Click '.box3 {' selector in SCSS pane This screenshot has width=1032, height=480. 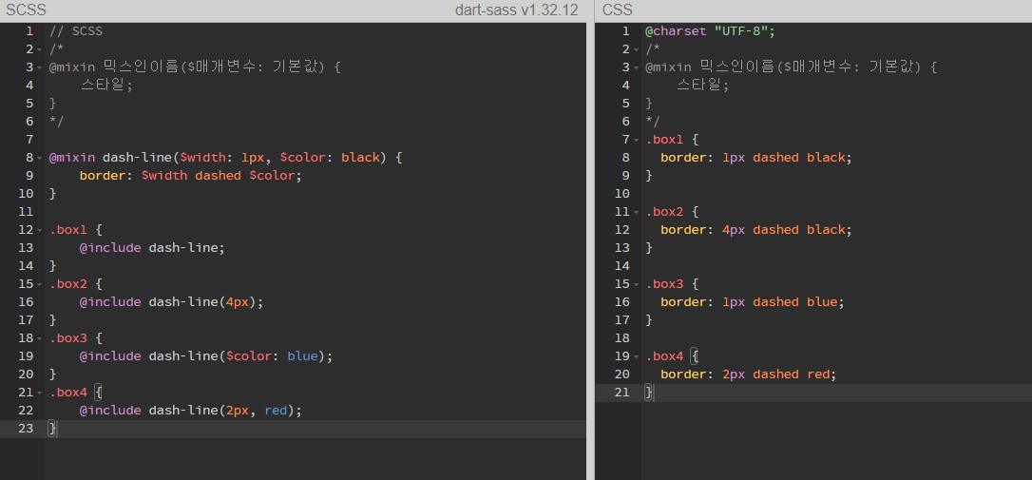(x=76, y=337)
